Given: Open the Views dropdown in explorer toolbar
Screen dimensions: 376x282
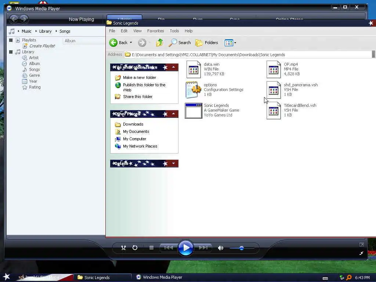Looking at the screenshot, I should [x=230, y=43].
